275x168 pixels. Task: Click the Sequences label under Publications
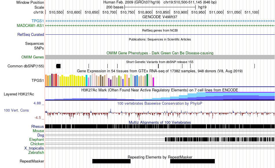tap(34, 43)
